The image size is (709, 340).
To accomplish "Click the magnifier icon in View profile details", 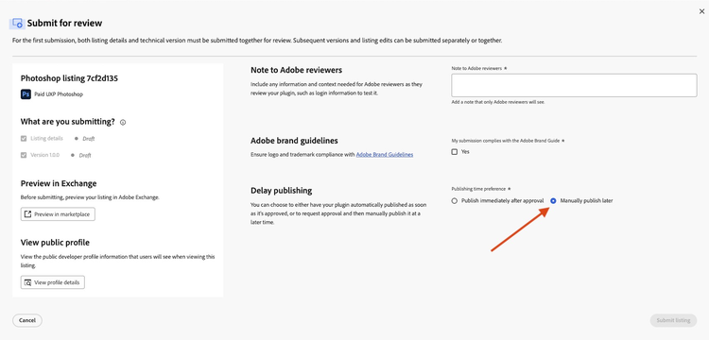I will tap(27, 282).
